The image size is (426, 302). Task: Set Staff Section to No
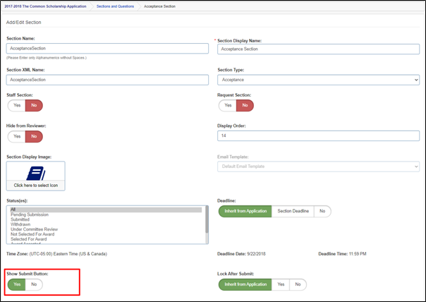coord(34,105)
